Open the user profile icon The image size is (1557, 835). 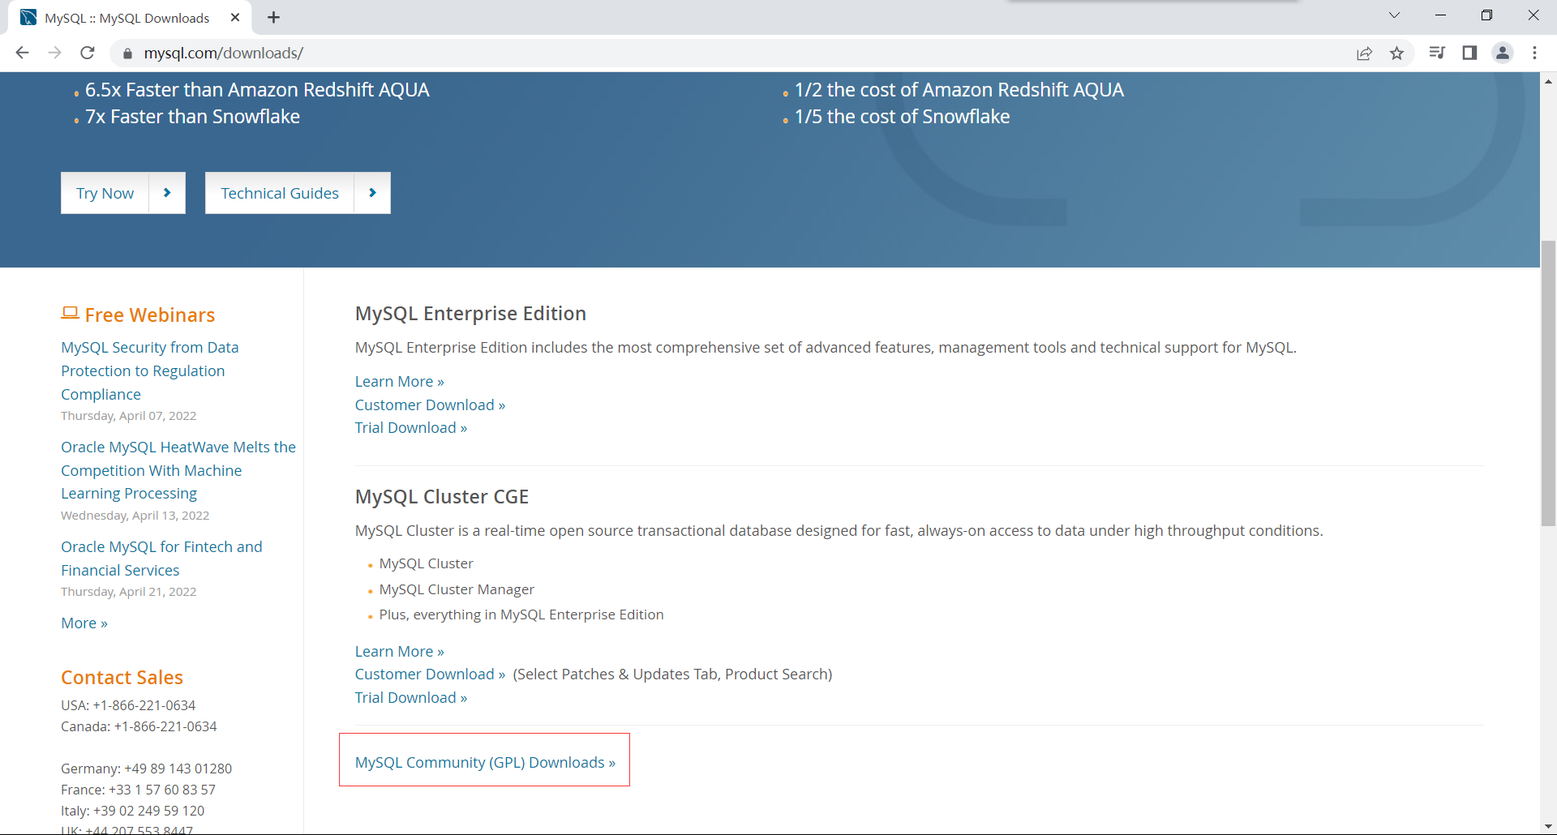[x=1502, y=53]
